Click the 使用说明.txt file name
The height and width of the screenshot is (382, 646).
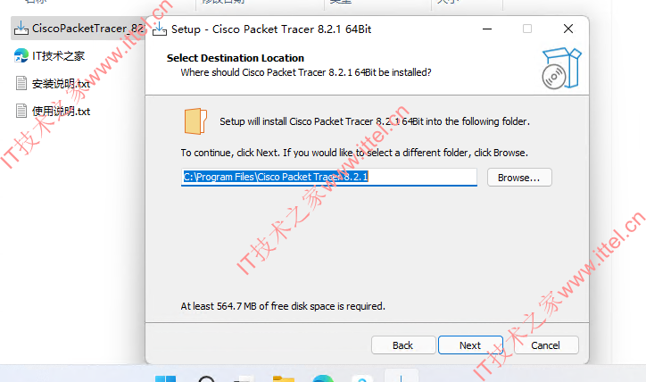62,112
